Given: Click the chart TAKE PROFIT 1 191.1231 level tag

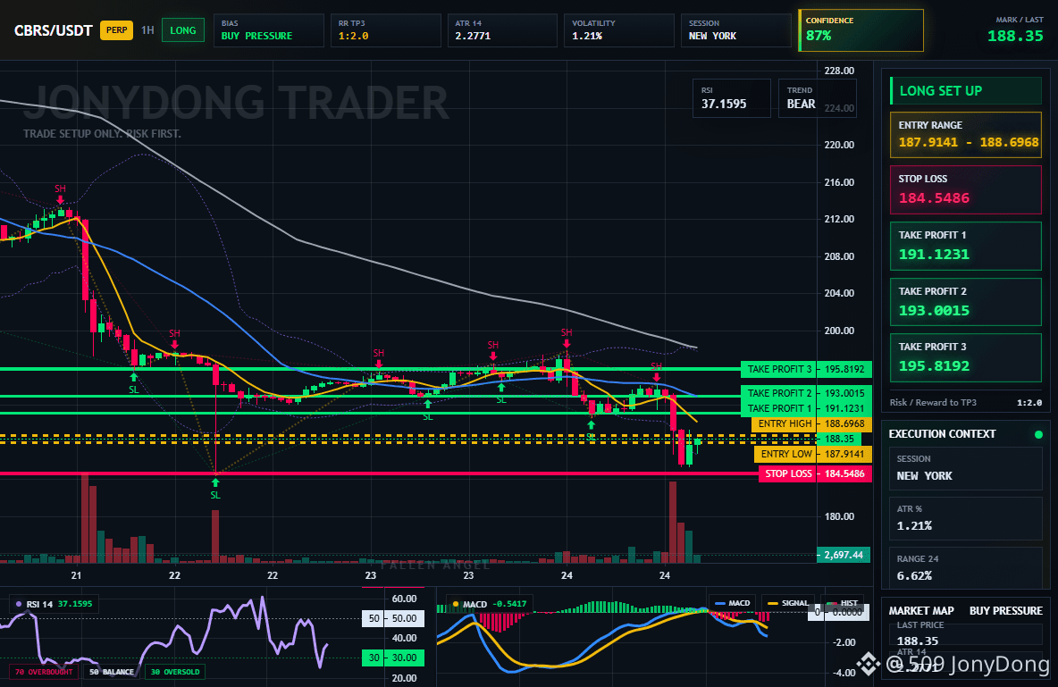Looking at the screenshot, I should tap(806, 408).
